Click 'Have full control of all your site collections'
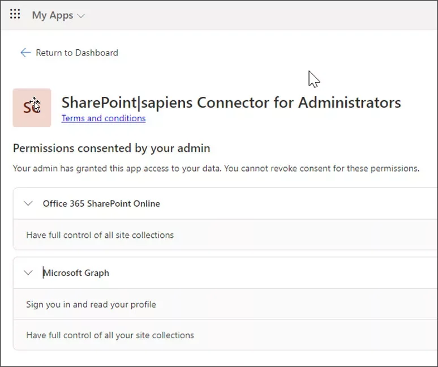 [110, 335]
